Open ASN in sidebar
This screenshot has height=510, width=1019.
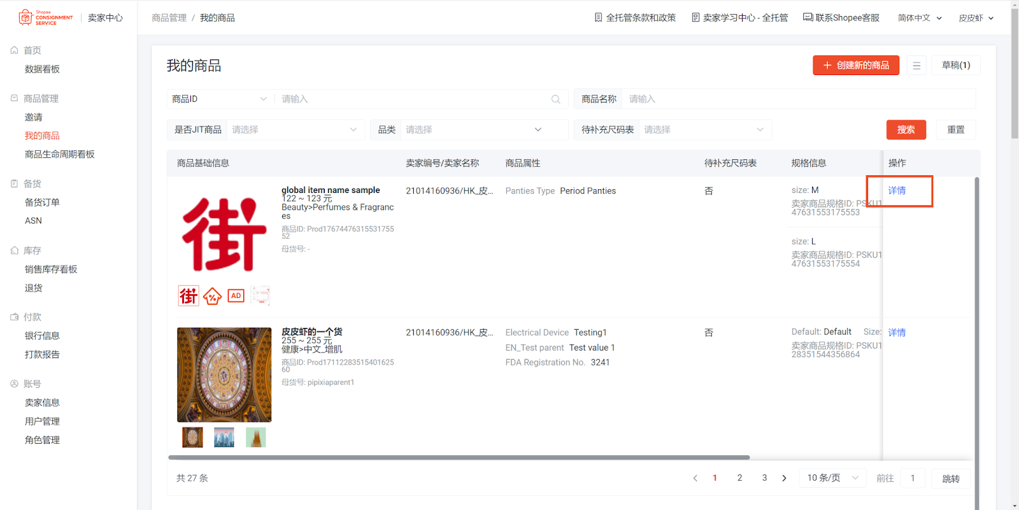(x=33, y=220)
